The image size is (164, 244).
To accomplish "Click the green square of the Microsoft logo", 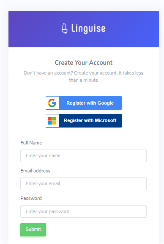I will (x=54, y=119).
